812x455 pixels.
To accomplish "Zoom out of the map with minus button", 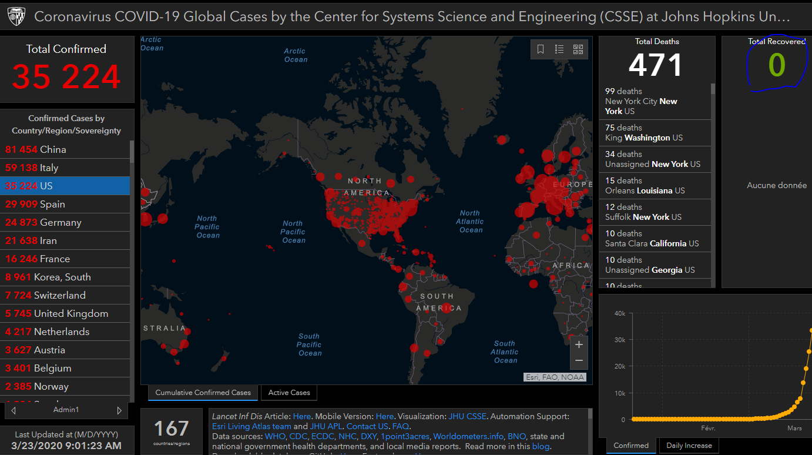I will [579, 361].
